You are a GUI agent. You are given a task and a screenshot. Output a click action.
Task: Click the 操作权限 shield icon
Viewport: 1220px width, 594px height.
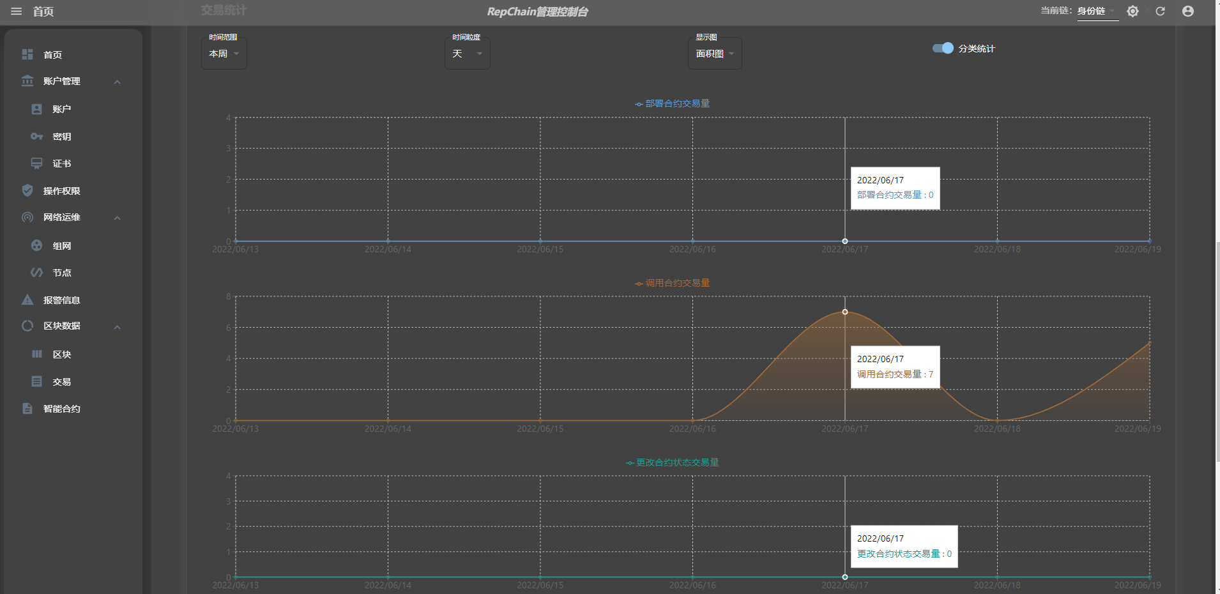tap(27, 190)
